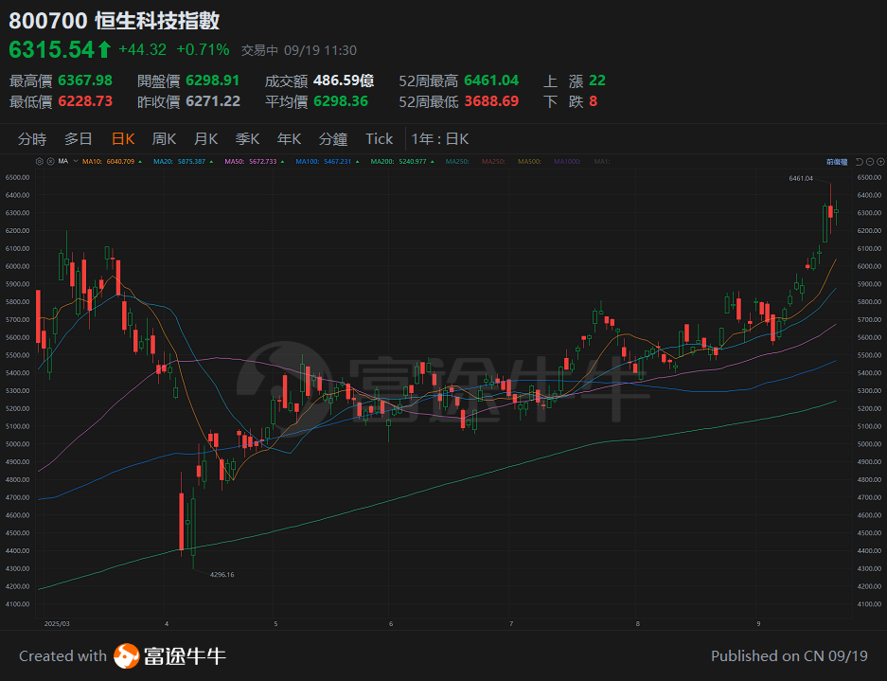Open the 分鐘 interval options
The image size is (887, 681).
pyautogui.click(x=332, y=138)
